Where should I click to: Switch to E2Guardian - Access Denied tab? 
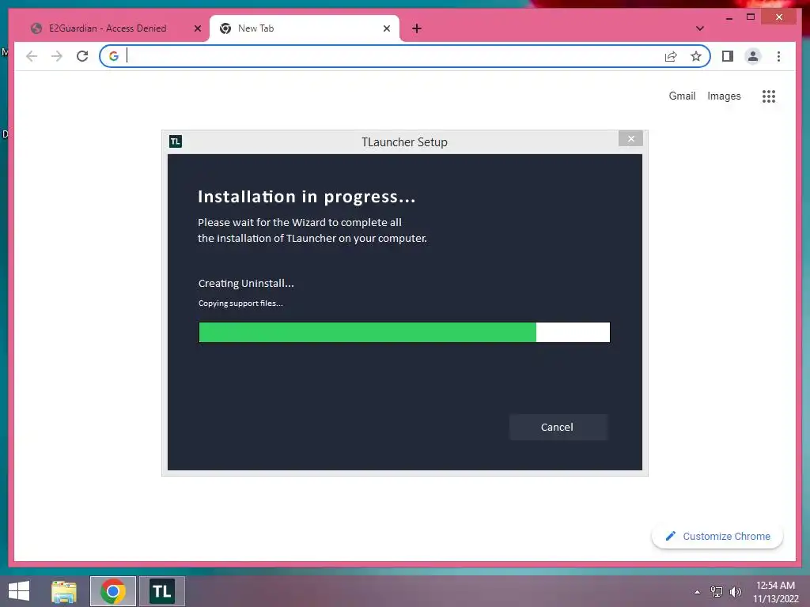[108, 28]
